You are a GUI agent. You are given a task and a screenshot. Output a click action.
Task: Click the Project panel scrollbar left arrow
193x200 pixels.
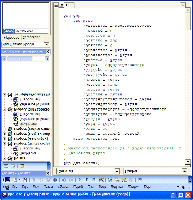click(4, 59)
